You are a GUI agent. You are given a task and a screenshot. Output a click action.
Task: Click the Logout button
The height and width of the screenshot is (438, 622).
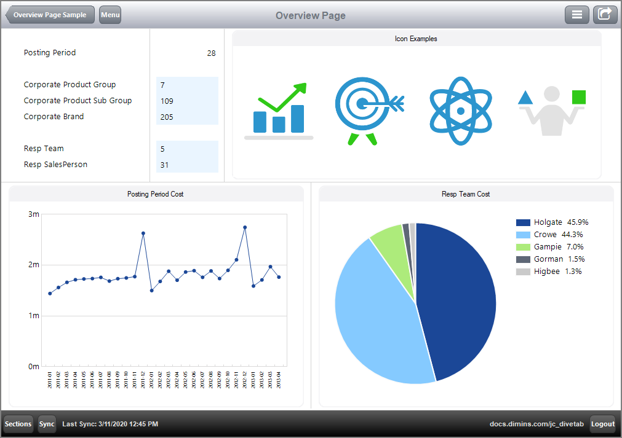[602, 424]
